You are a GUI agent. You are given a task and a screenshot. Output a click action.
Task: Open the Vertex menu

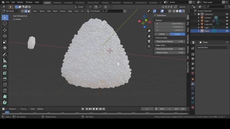click(63, 11)
